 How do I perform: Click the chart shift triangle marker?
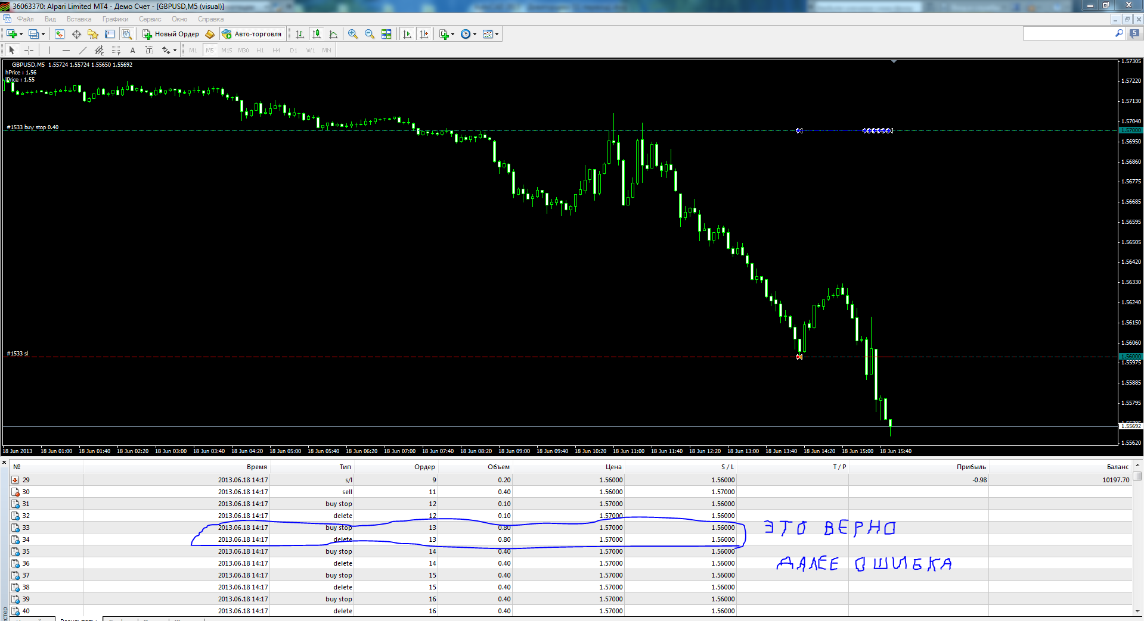pos(894,62)
